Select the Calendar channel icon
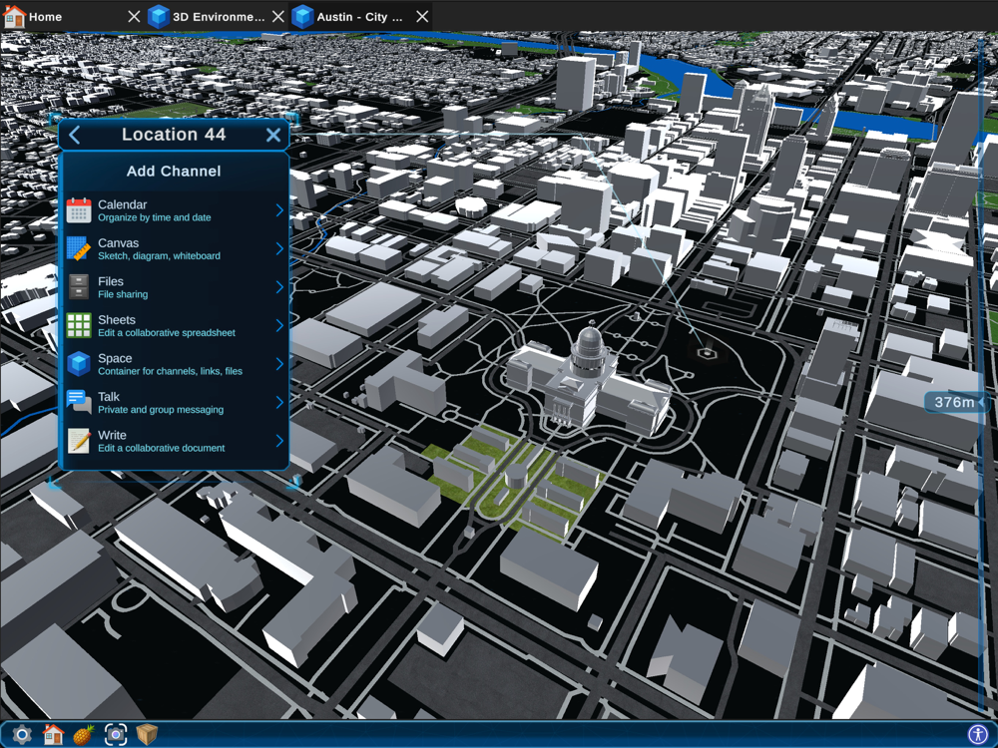This screenshot has width=998, height=748. point(79,210)
